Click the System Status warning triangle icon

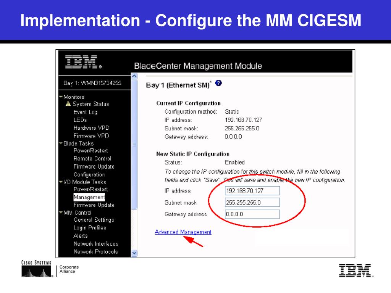click(x=68, y=104)
